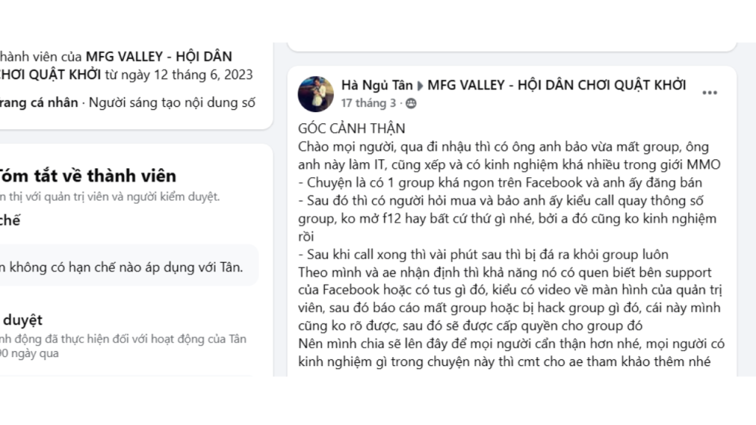The height and width of the screenshot is (425, 756).
Task: Click Hà Ngủ Tân's profile avatar
Action: coord(315,94)
